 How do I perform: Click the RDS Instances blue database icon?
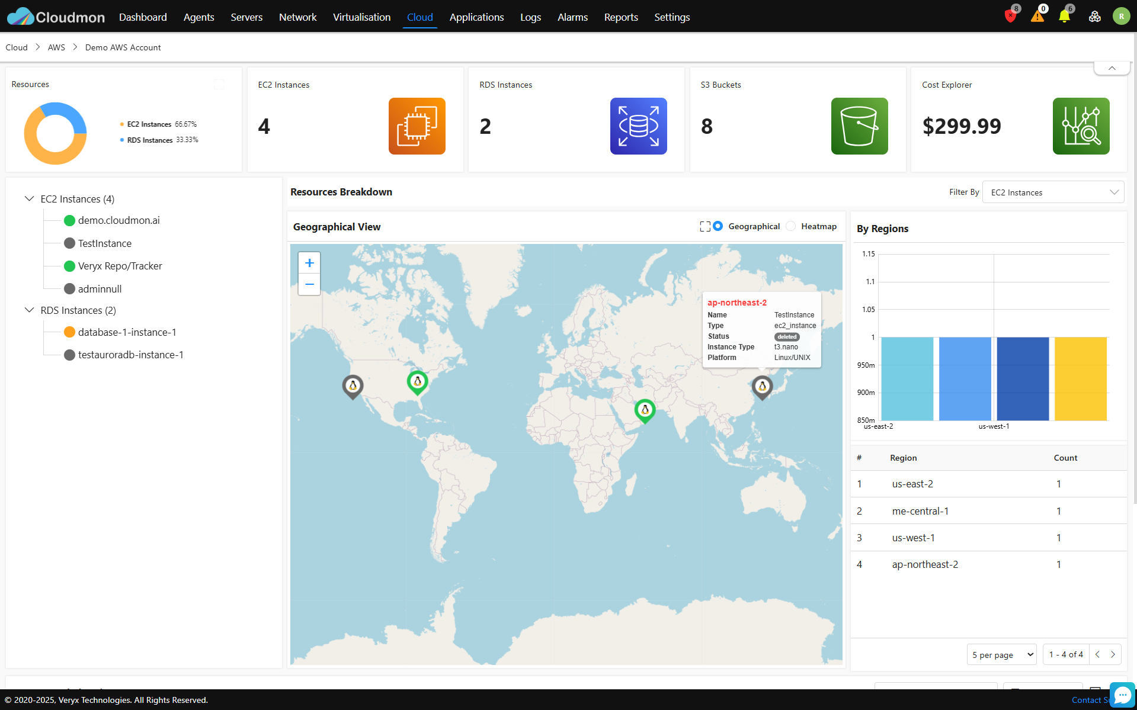pyautogui.click(x=639, y=126)
